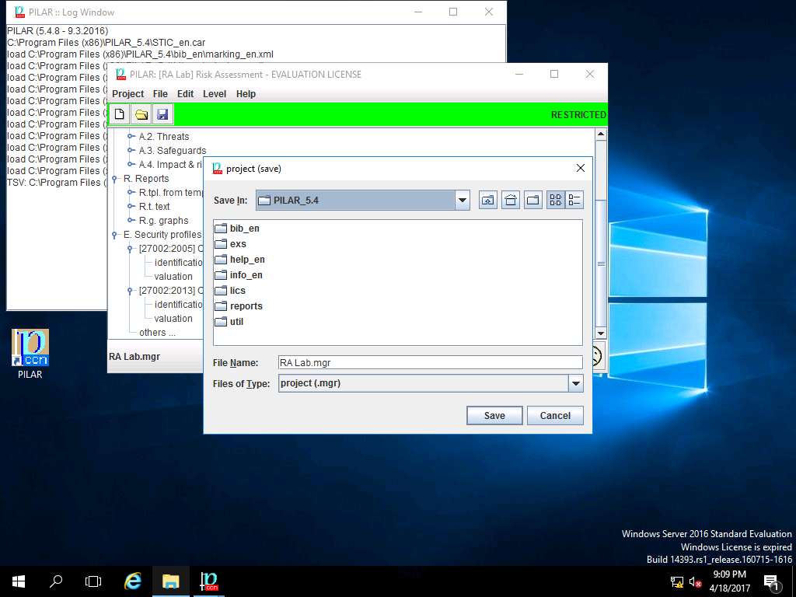The width and height of the screenshot is (796, 597).
Task: Select the bib_en folder
Action: click(237, 229)
